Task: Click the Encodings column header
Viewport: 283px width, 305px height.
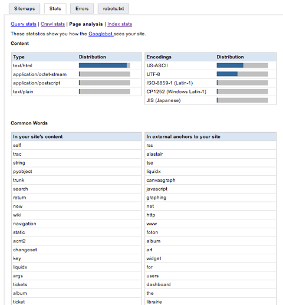Action: tap(159, 57)
